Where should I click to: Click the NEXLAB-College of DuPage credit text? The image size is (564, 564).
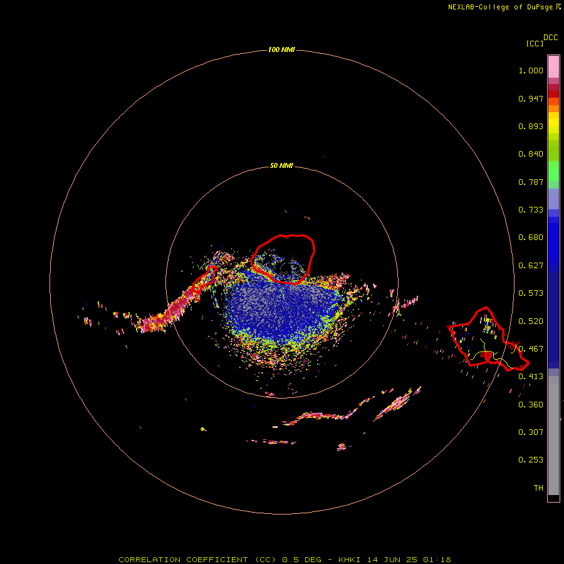point(500,7)
